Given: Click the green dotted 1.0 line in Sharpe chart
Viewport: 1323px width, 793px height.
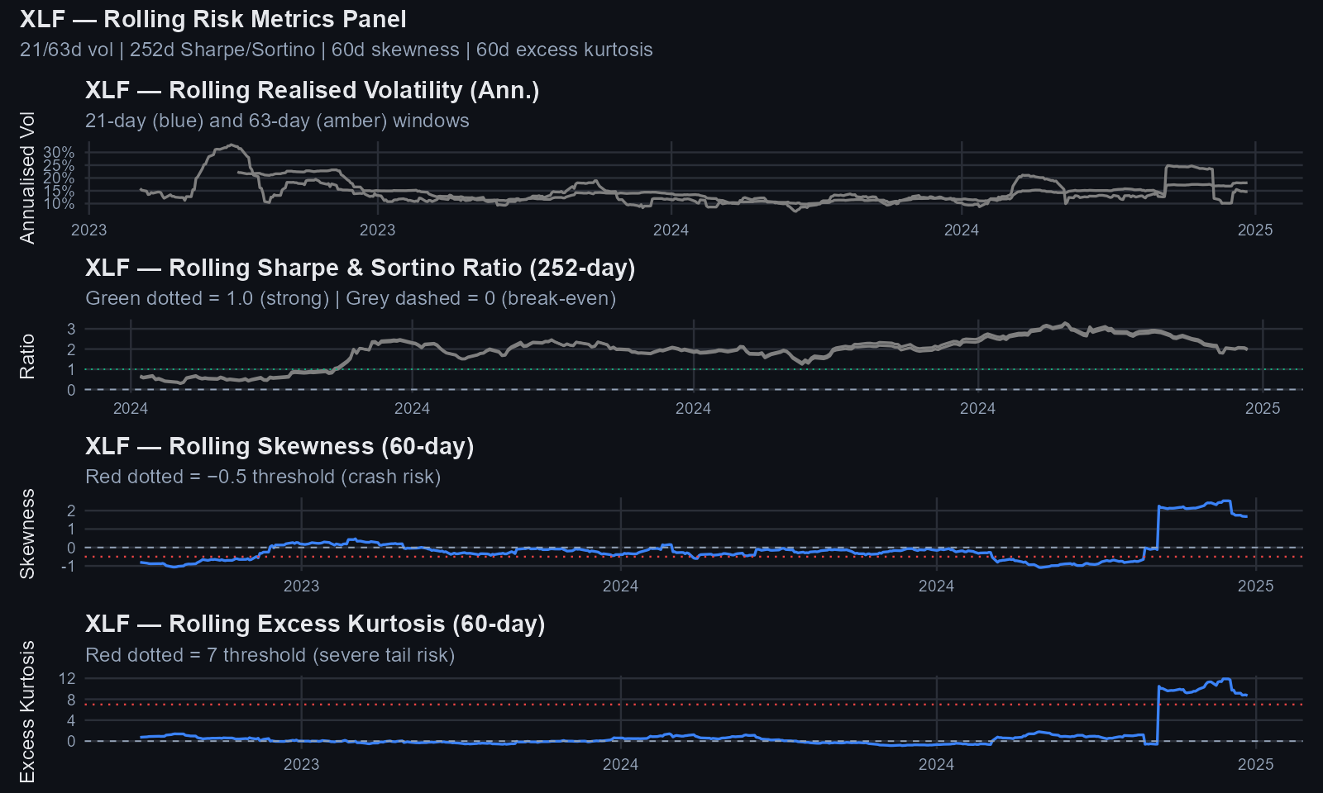Looking at the screenshot, I should (x=692, y=369).
